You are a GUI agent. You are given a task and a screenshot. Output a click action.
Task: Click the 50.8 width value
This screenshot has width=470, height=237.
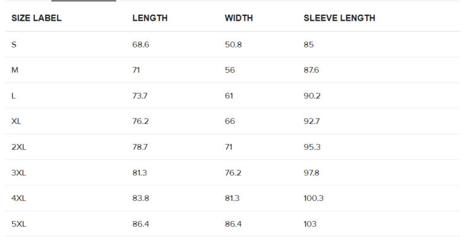click(x=233, y=44)
